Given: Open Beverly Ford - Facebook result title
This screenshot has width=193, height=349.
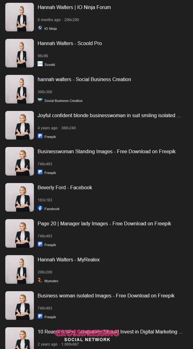Looking at the screenshot, I should tap(65, 188).
